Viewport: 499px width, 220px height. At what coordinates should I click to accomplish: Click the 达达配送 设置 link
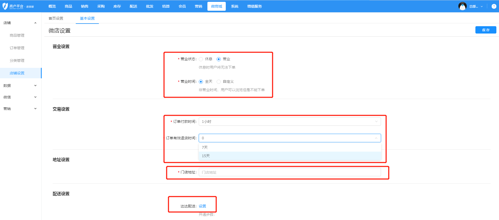click(x=202, y=206)
